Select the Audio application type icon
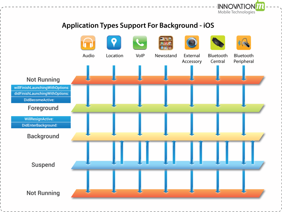 coord(88,43)
